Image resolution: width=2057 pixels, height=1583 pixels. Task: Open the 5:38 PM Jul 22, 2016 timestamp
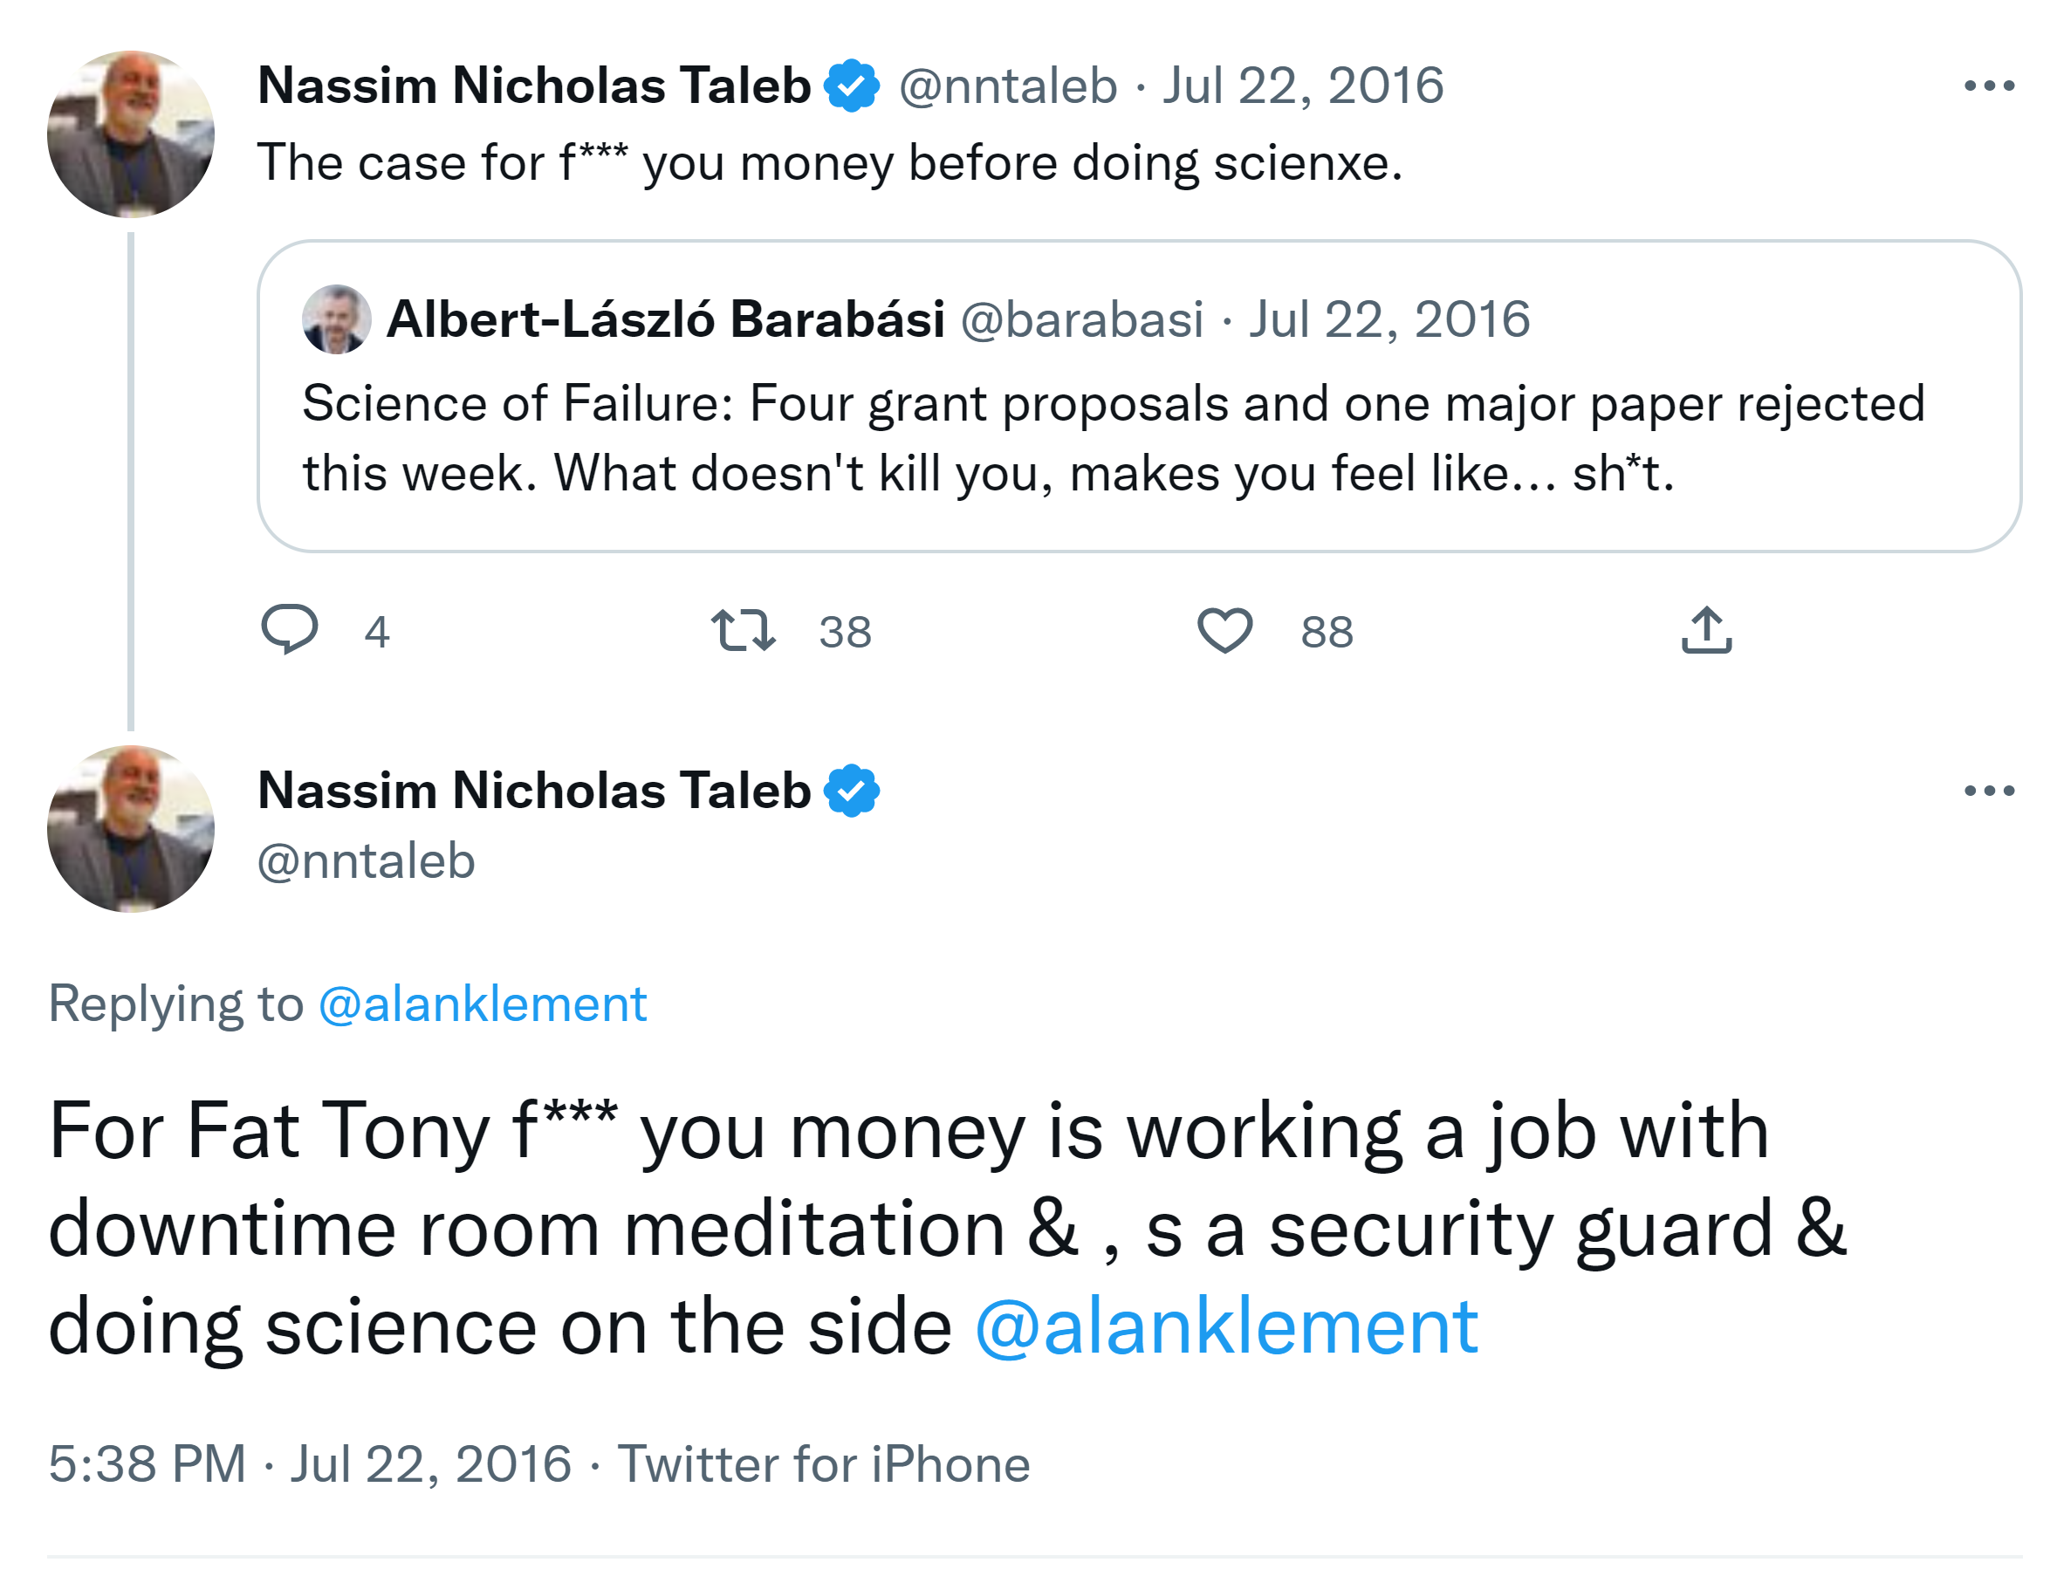[310, 1463]
